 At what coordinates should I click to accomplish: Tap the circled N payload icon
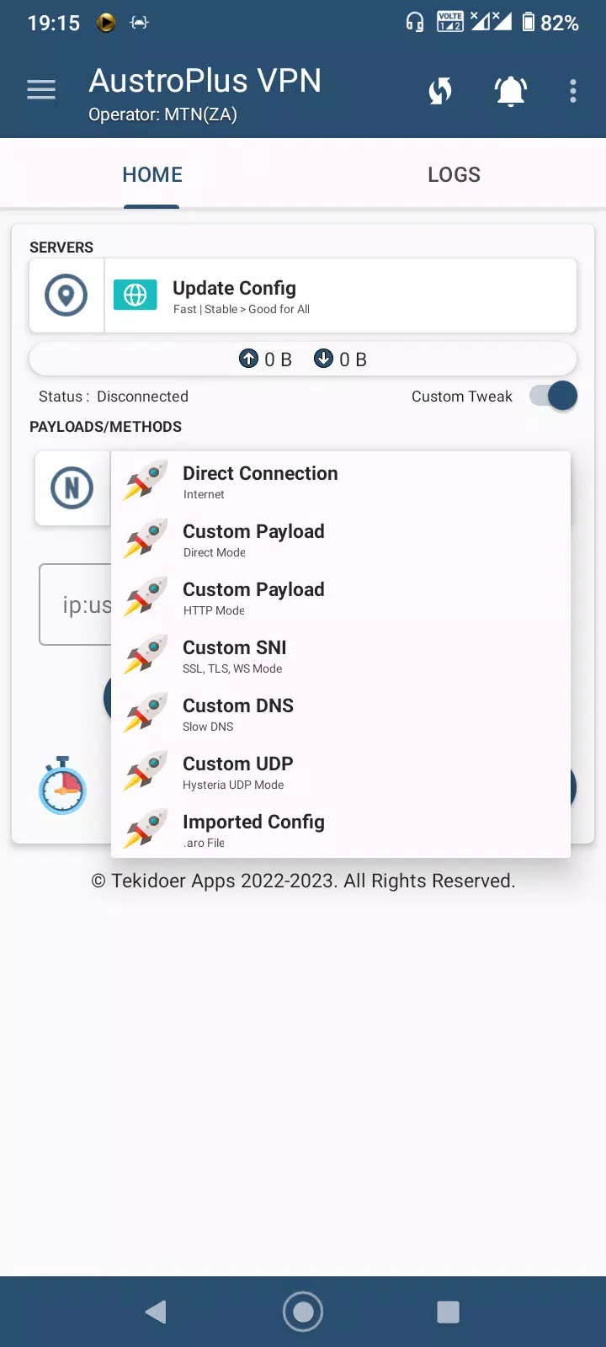[x=72, y=488]
